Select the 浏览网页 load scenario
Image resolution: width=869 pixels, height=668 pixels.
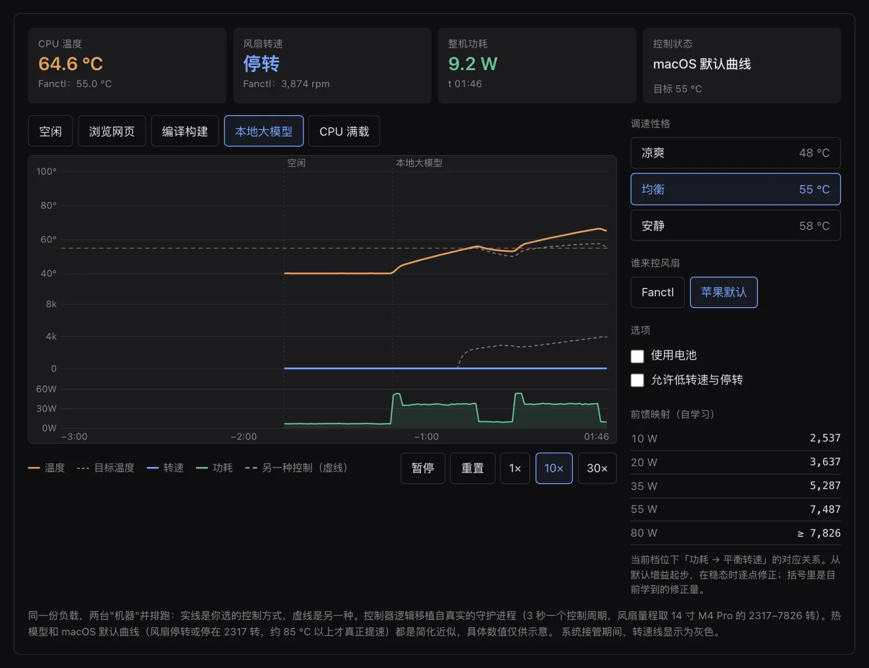point(112,131)
